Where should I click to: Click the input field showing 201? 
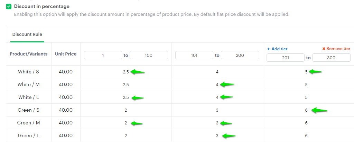(x=285, y=58)
